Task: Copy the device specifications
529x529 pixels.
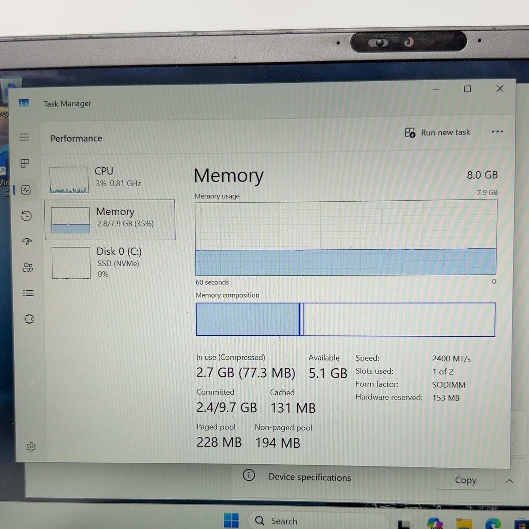Action: [465, 480]
